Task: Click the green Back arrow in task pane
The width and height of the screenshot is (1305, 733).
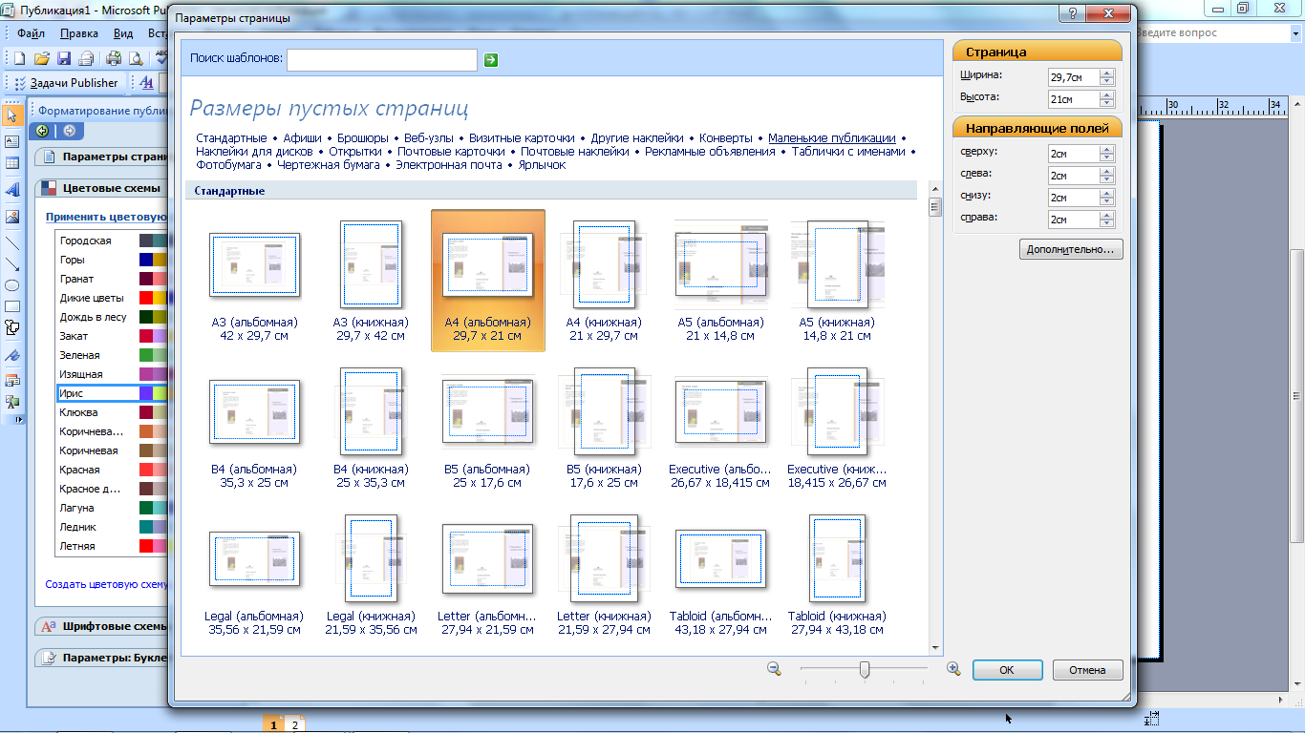Action: pos(43,131)
